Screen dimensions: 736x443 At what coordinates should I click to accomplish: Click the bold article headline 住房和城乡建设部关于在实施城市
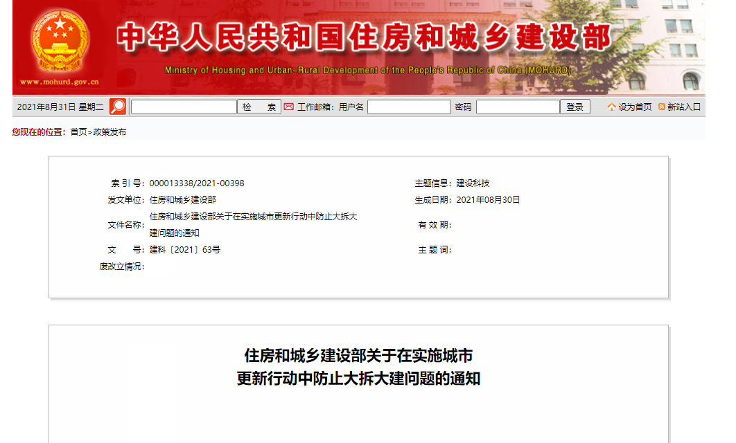pos(358,356)
